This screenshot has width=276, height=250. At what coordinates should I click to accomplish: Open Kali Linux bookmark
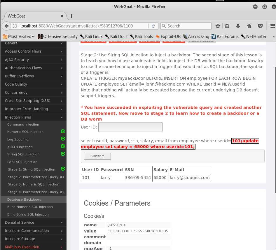click(91, 37)
